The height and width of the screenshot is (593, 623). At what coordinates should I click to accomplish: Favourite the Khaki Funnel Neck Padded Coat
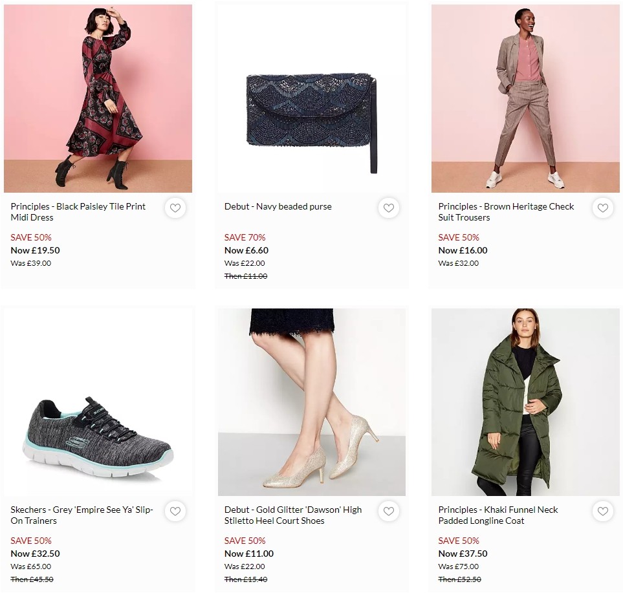coord(602,512)
